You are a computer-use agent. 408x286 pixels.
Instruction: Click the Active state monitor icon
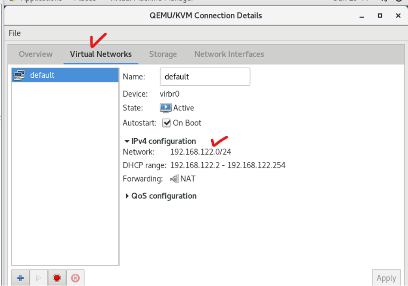(166, 108)
